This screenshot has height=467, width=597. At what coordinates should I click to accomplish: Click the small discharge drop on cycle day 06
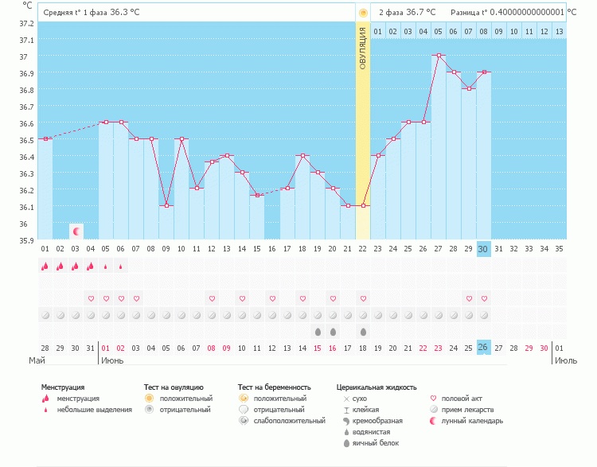pyautogui.click(x=121, y=267)
